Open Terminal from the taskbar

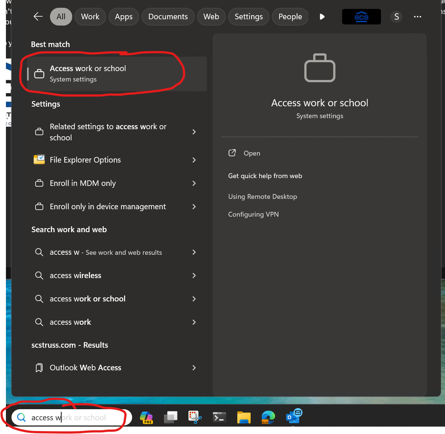(220, 418)
